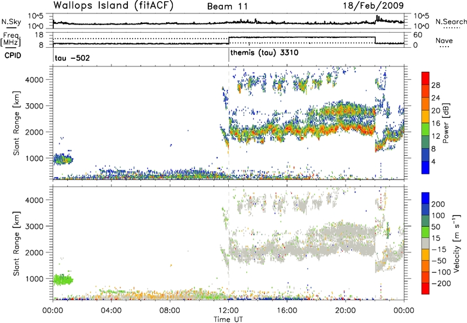
Task: Click the "1000" tick in the power panel
Action: coord(34,158)
